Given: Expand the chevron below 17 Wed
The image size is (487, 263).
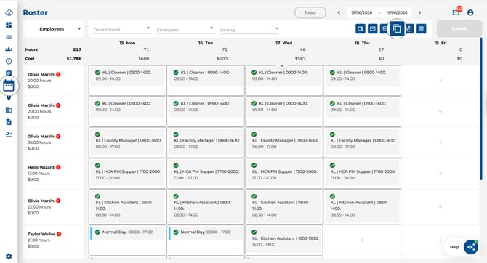Looking at the screenshot, I should [x=282, y=65].
